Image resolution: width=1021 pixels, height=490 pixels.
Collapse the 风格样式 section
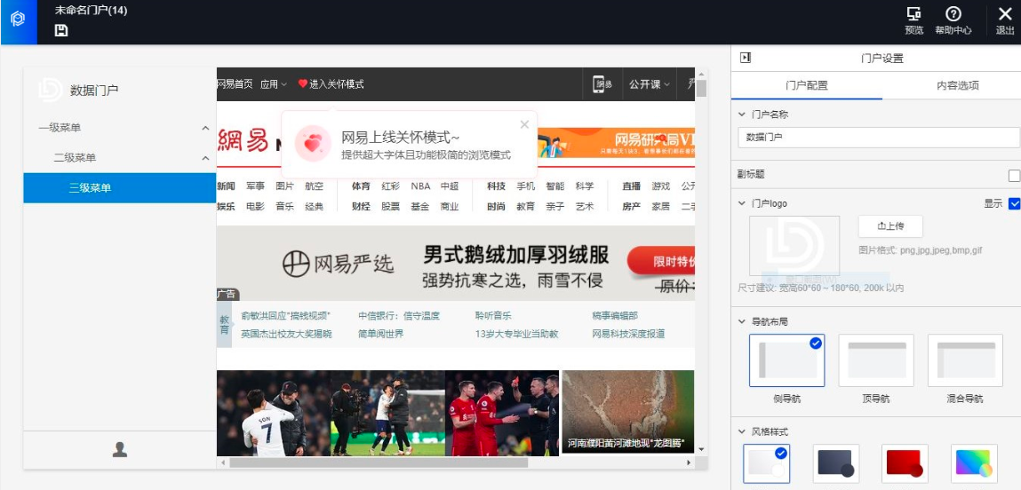point(742,431)
